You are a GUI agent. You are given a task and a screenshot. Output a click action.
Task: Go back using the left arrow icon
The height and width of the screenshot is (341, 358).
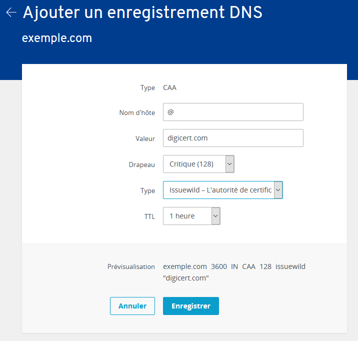11,12
